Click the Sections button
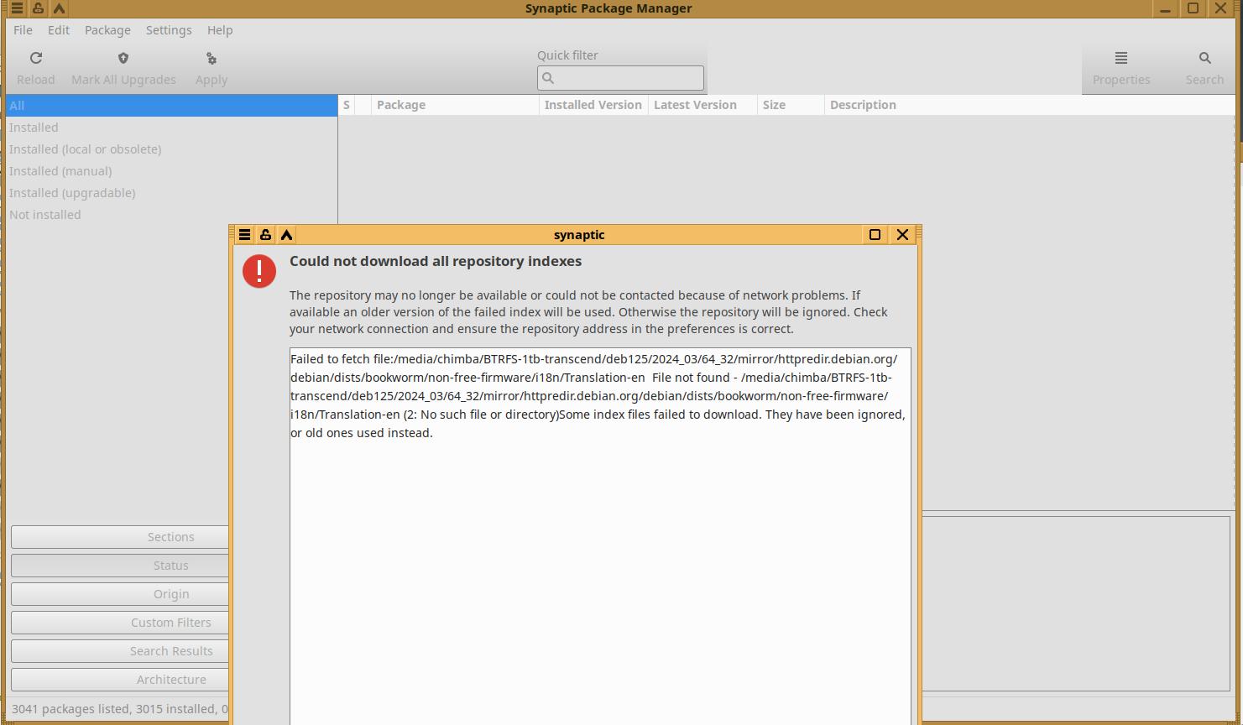1243x725 pixels. point(120,537)
